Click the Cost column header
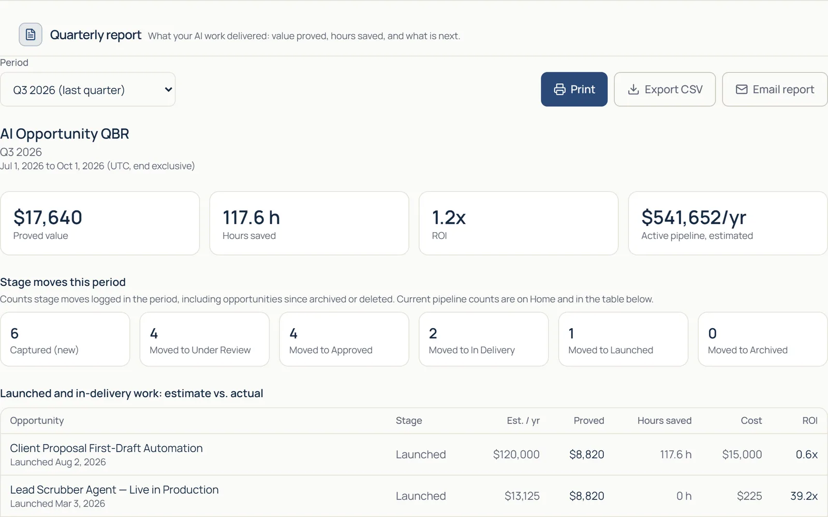 (751, 420)
